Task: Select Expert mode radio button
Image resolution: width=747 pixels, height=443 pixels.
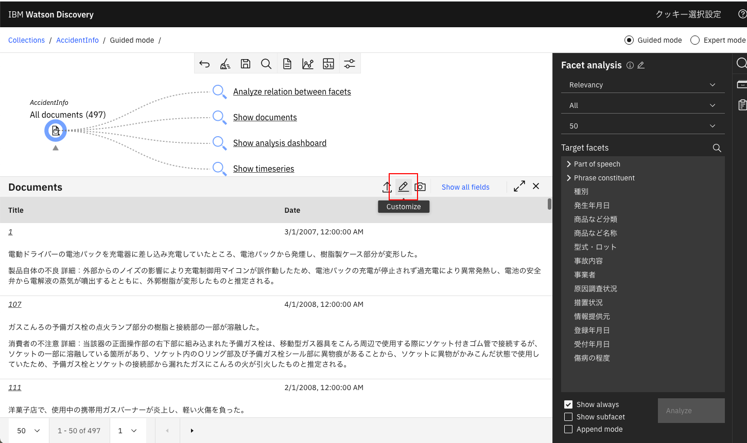Action: 695,40
